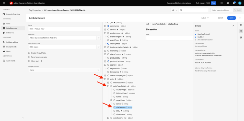The width and height of the screenshot is (244, 121).
Task: Open the Storage Duration dropdown
Action: click(x=64, y=70)
